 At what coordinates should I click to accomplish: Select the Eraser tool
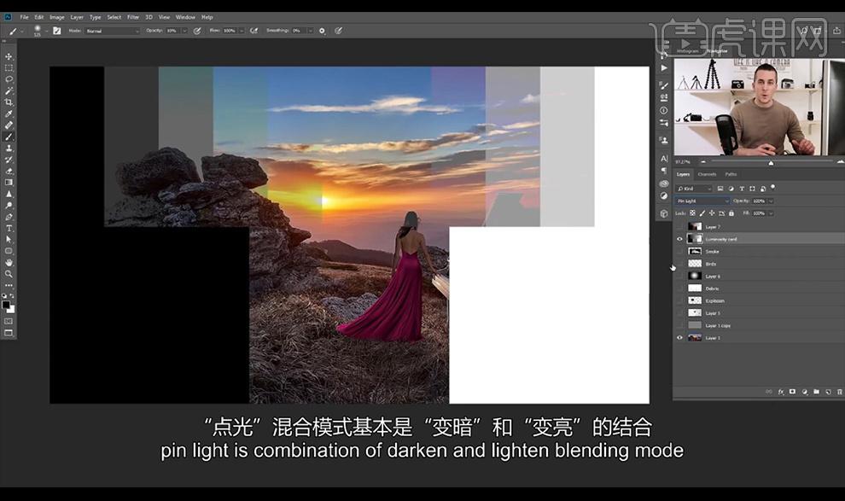(x=9, y=171)
